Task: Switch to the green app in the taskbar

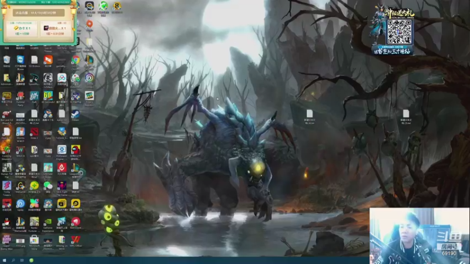Action: coord(31,260)
